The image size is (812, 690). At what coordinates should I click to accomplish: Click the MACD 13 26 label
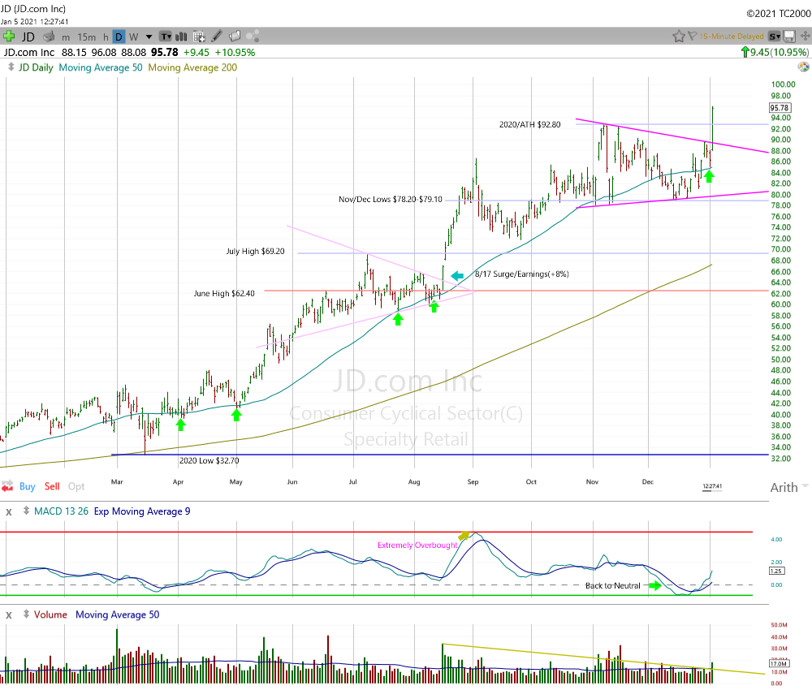[61, 511]
